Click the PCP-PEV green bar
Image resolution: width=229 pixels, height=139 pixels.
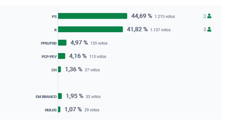[x=62, y=56]
